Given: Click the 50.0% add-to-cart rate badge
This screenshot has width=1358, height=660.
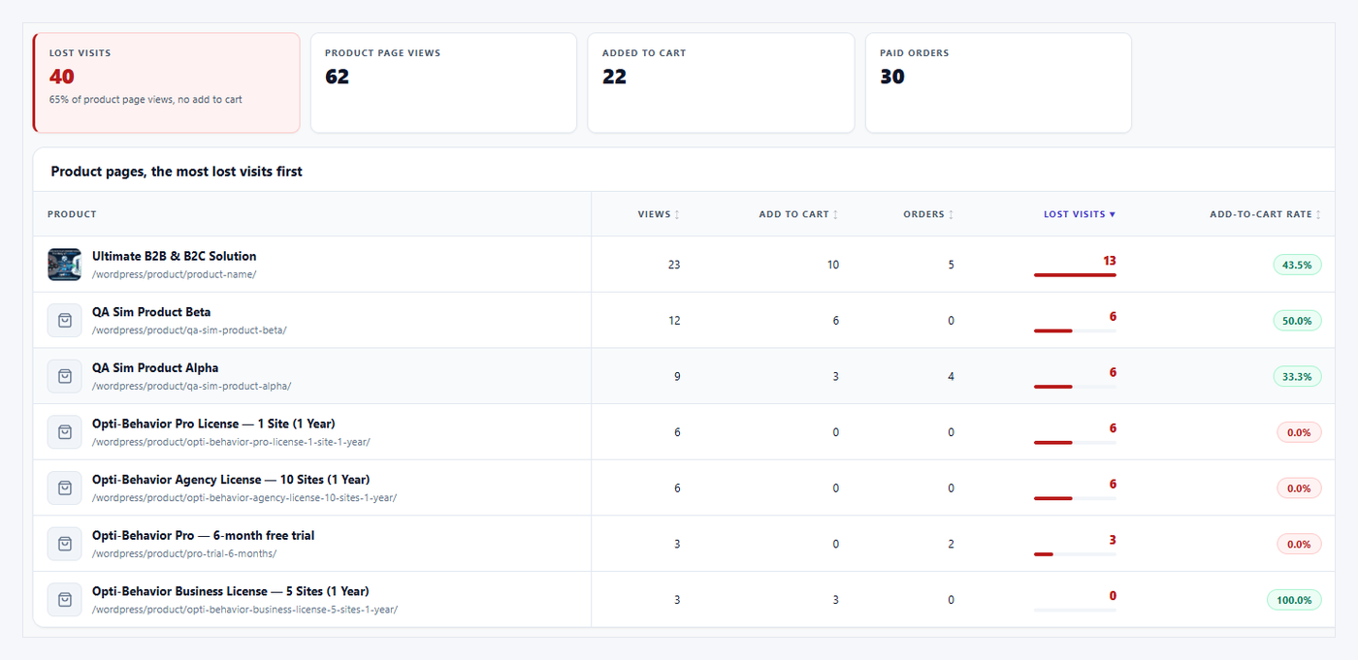Looking at the screenshot, I should (x=1297, y=321).
